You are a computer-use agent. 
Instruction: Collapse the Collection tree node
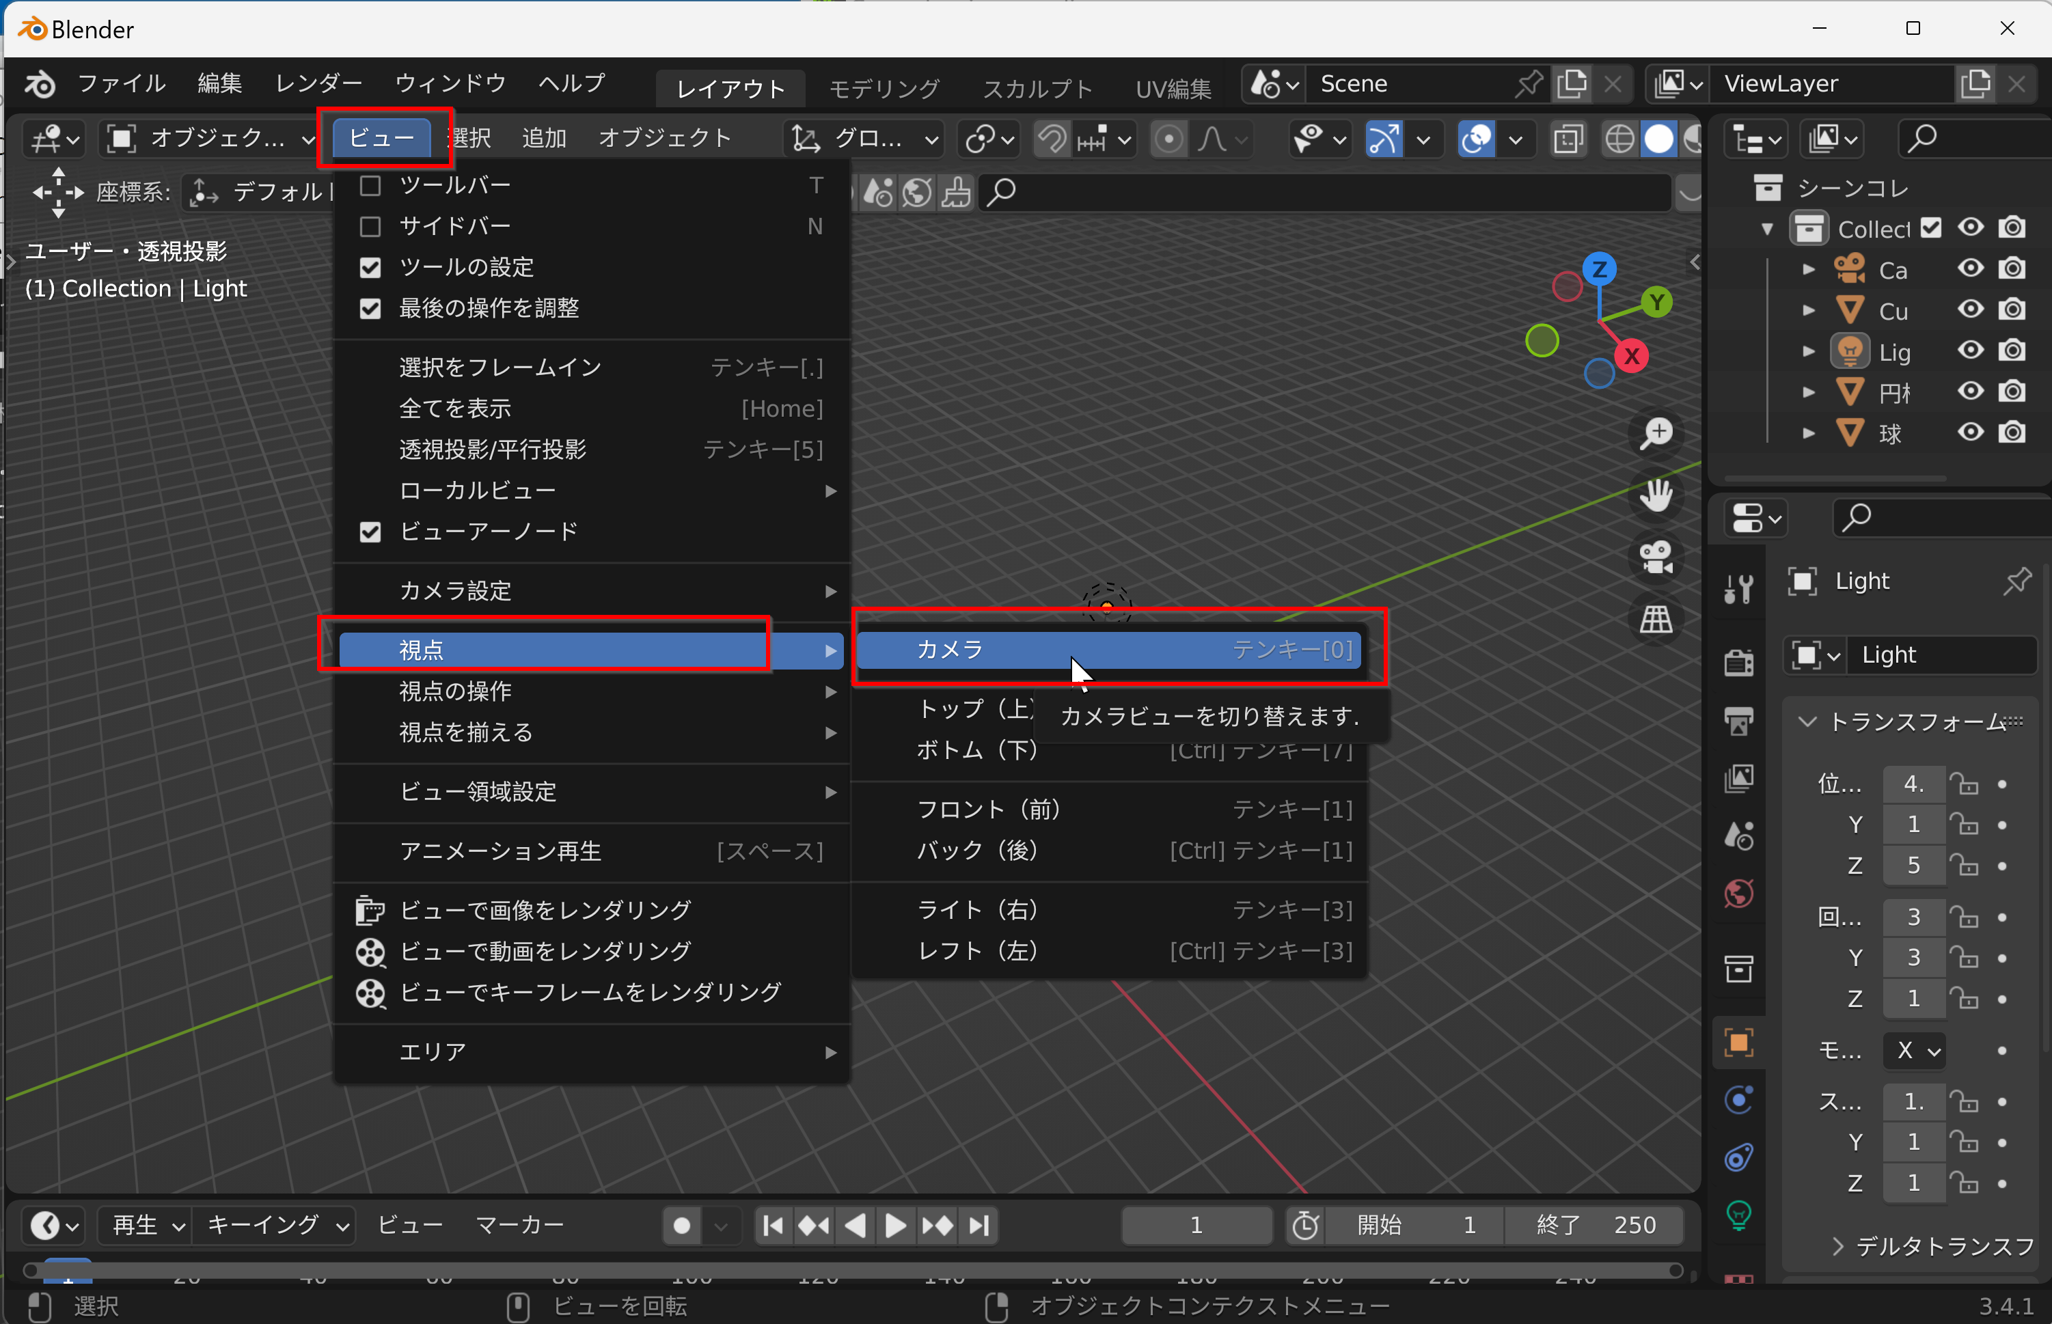pyautogui.click(x=1768, y=229)
